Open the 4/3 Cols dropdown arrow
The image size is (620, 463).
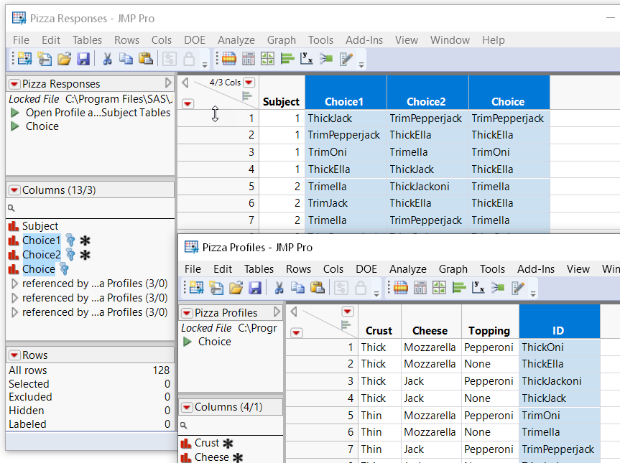[x=247, y=83]
